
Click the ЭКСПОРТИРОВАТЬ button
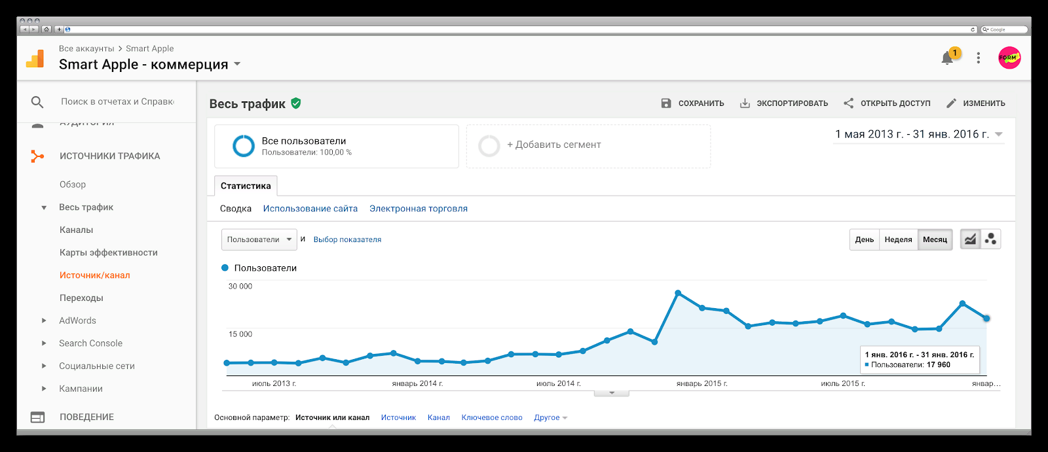click(x=784, y=103)
